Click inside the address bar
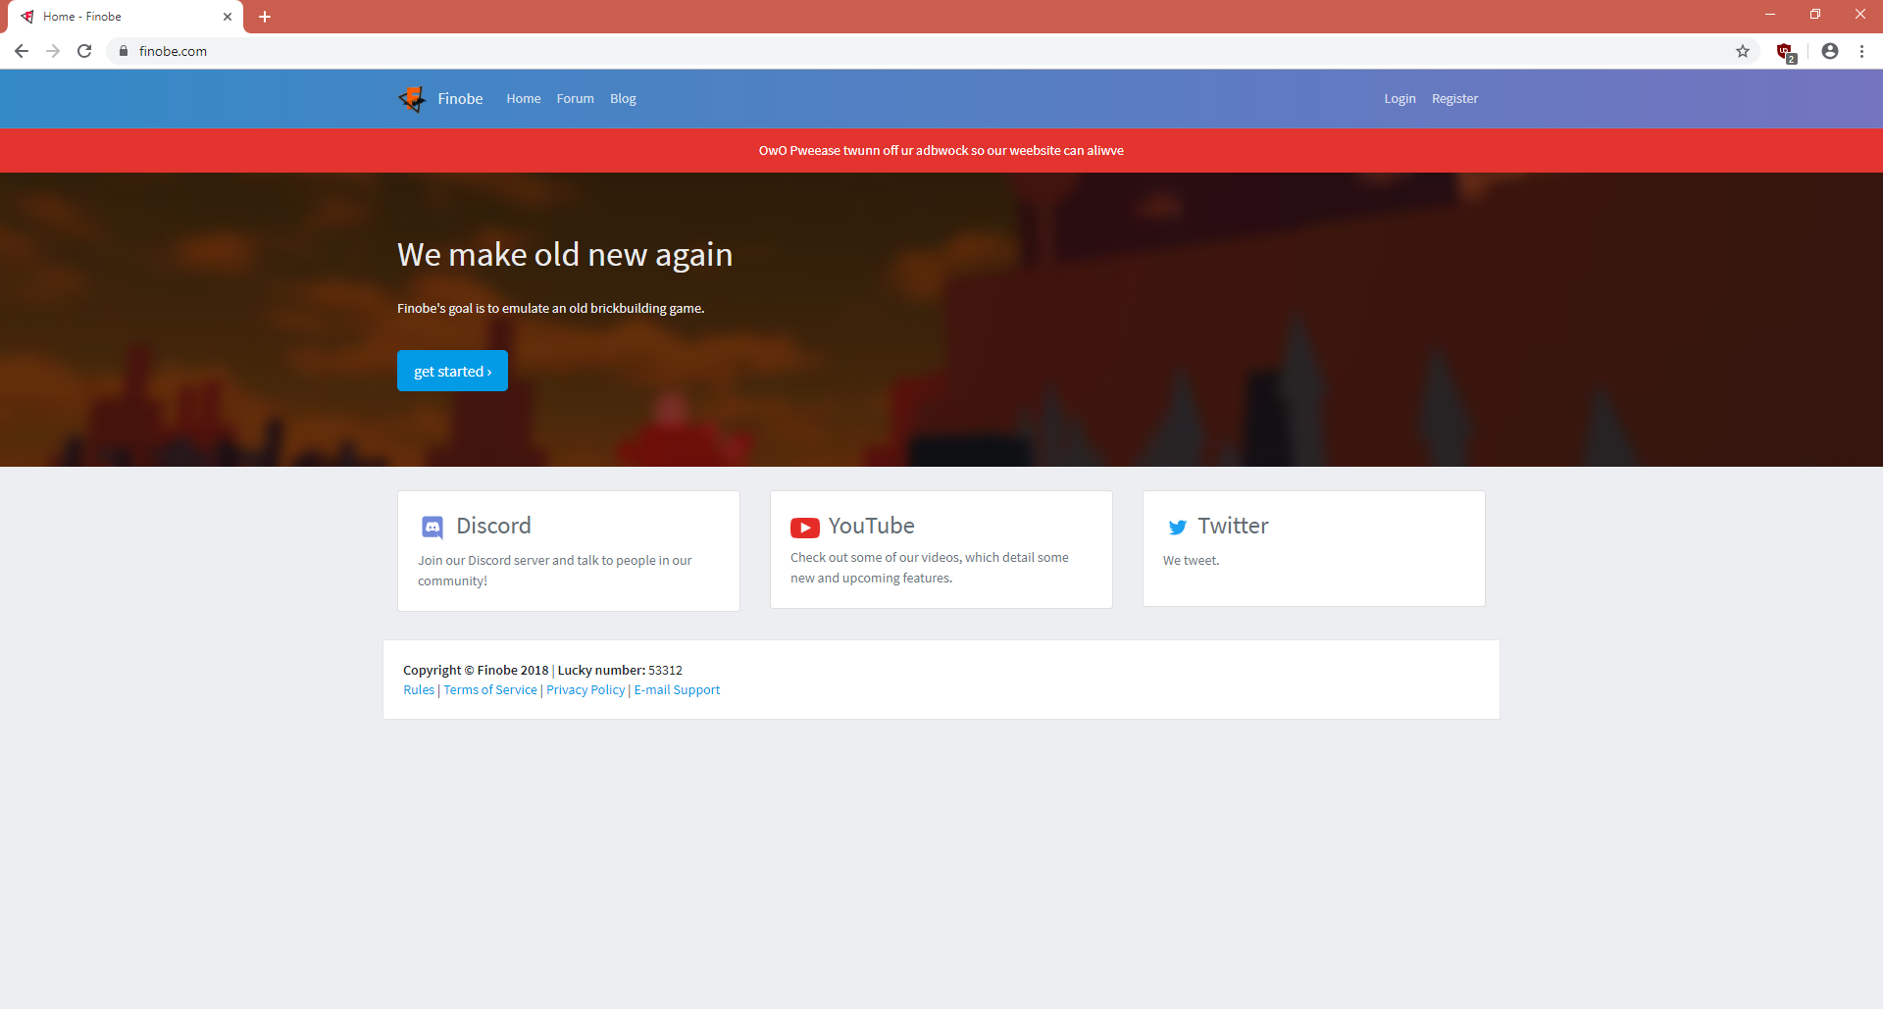The height and width of the screenshot is (1009, 1883). click(x=392, y=51)
